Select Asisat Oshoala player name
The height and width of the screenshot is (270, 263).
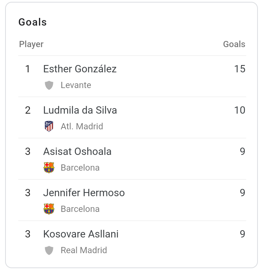pyautogui.click(x=77, y=152)
